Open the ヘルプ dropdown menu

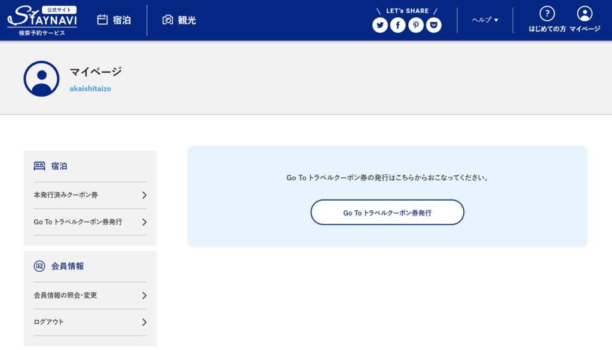tap(485, 20)
